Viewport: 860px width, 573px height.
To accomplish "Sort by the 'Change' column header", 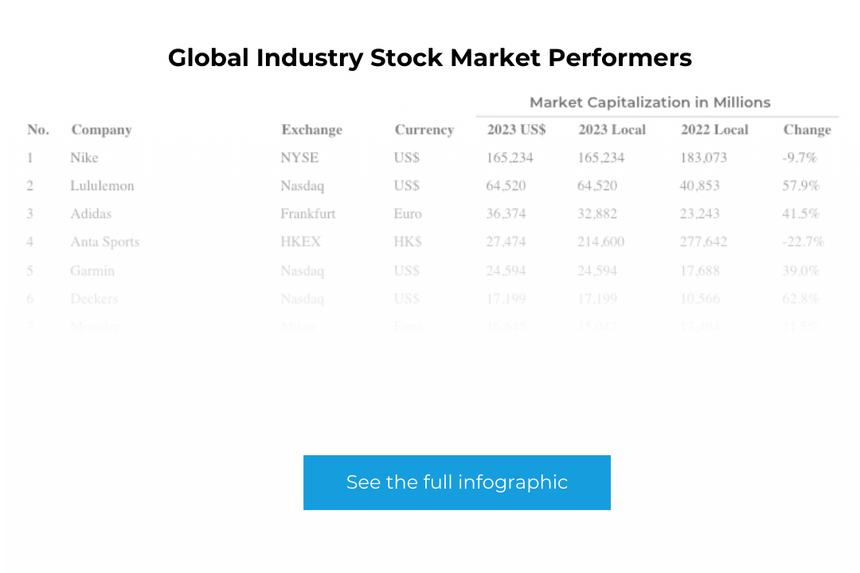I will pos(807,130).
